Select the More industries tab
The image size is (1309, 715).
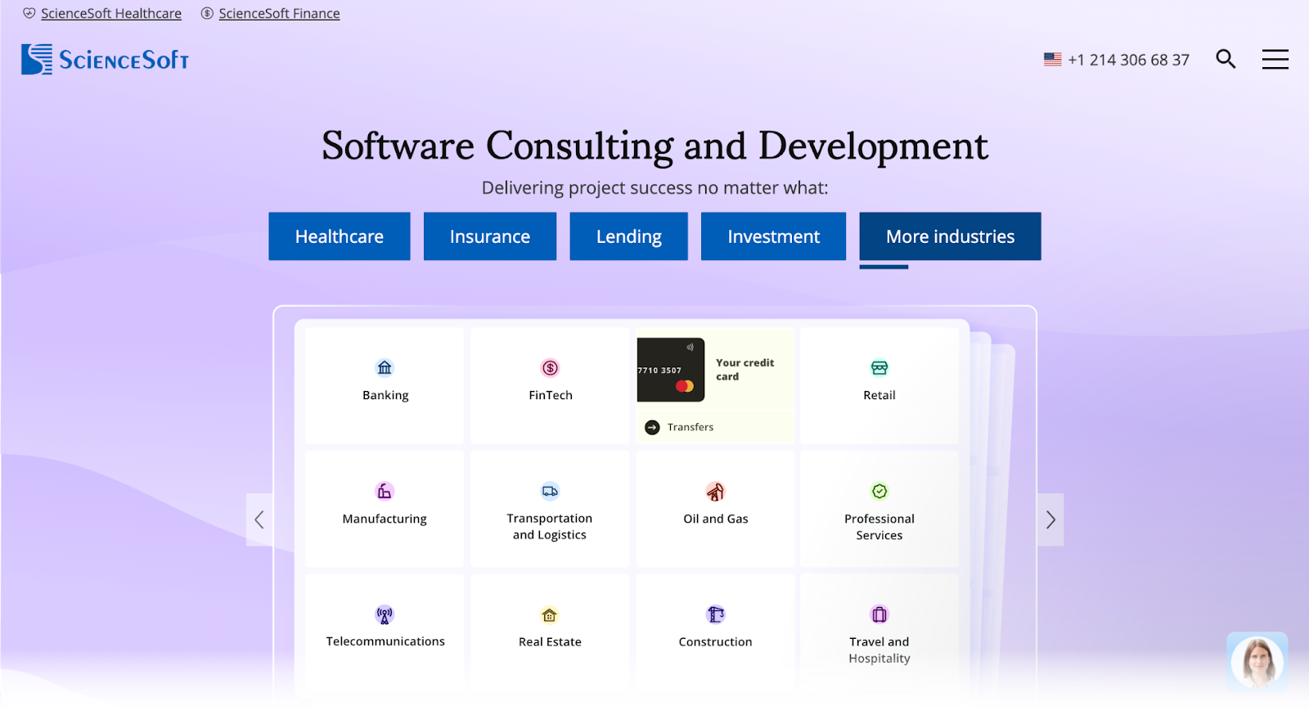click(x=951, y=236)
